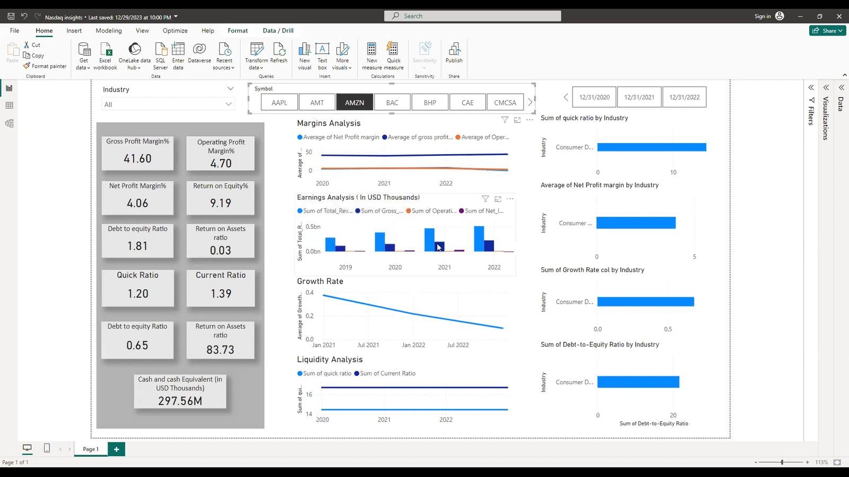The image size is (849, 477).
Task: Switch to mobile layout view
Action: (47, 448)
